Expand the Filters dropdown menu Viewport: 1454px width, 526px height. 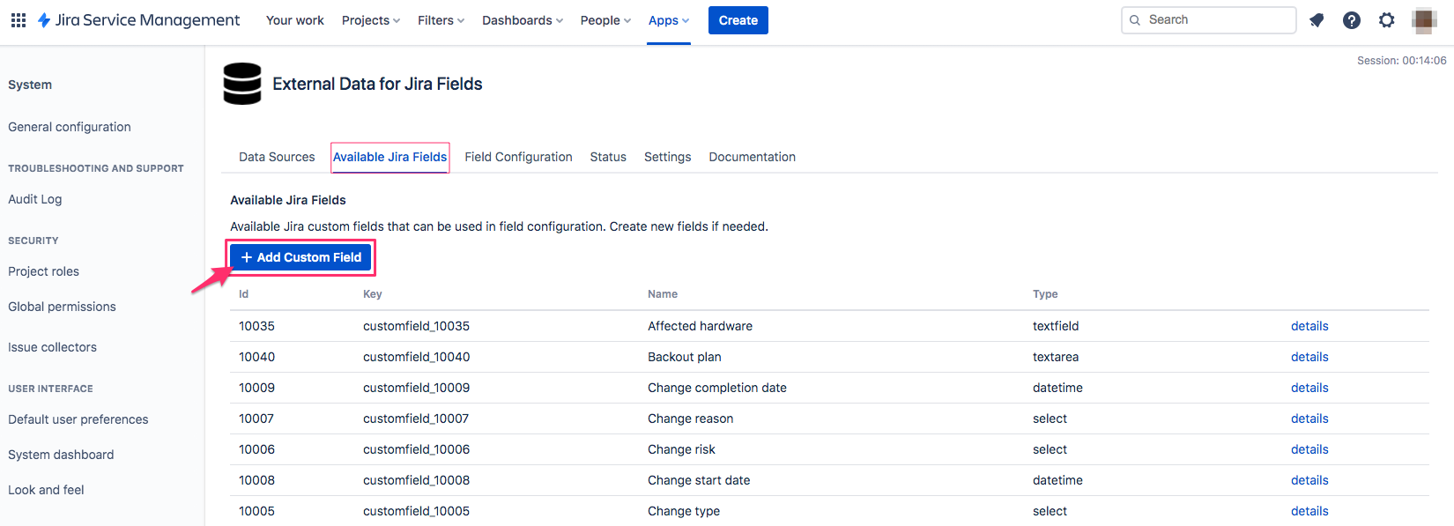(x=441, y=20)
